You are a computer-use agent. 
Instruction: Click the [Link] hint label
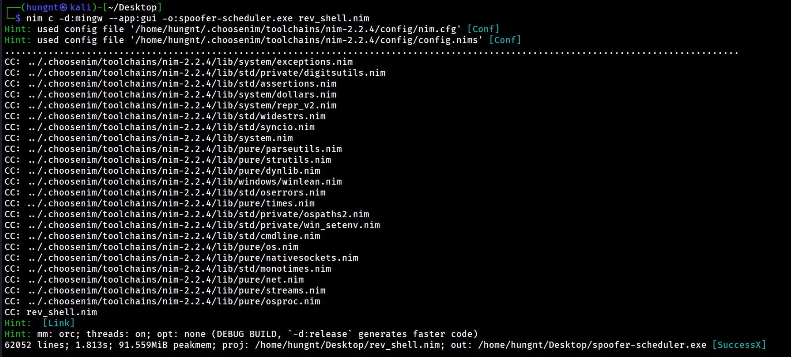click(x=59, y=323)
